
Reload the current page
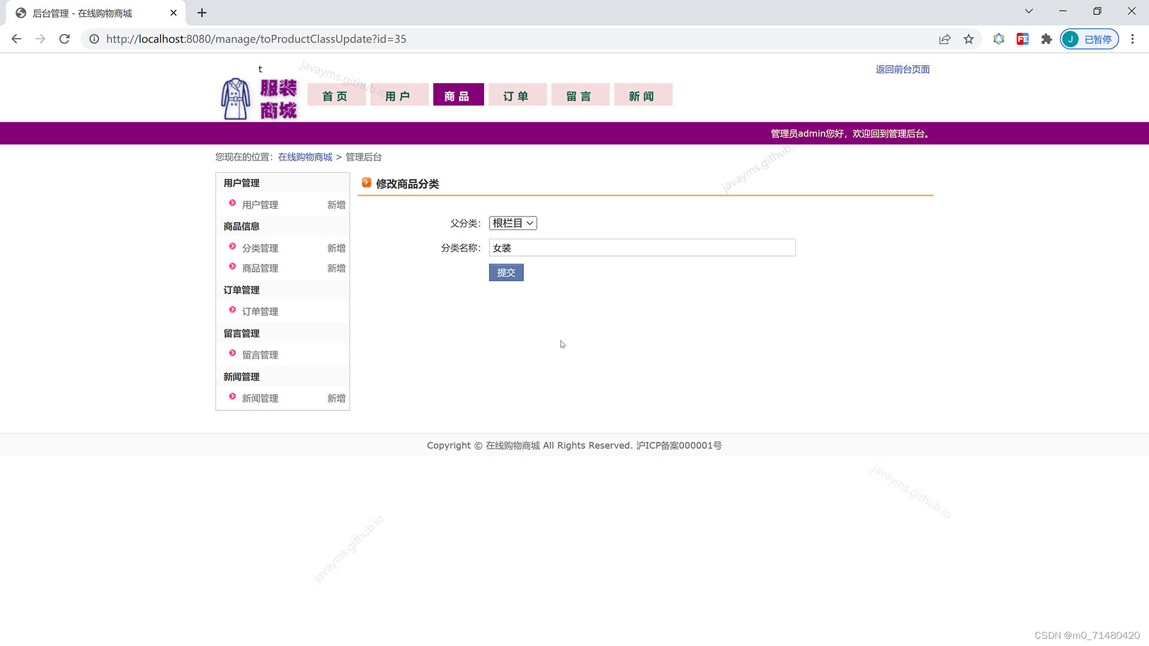pyautogui.click(x=65, y=39)
